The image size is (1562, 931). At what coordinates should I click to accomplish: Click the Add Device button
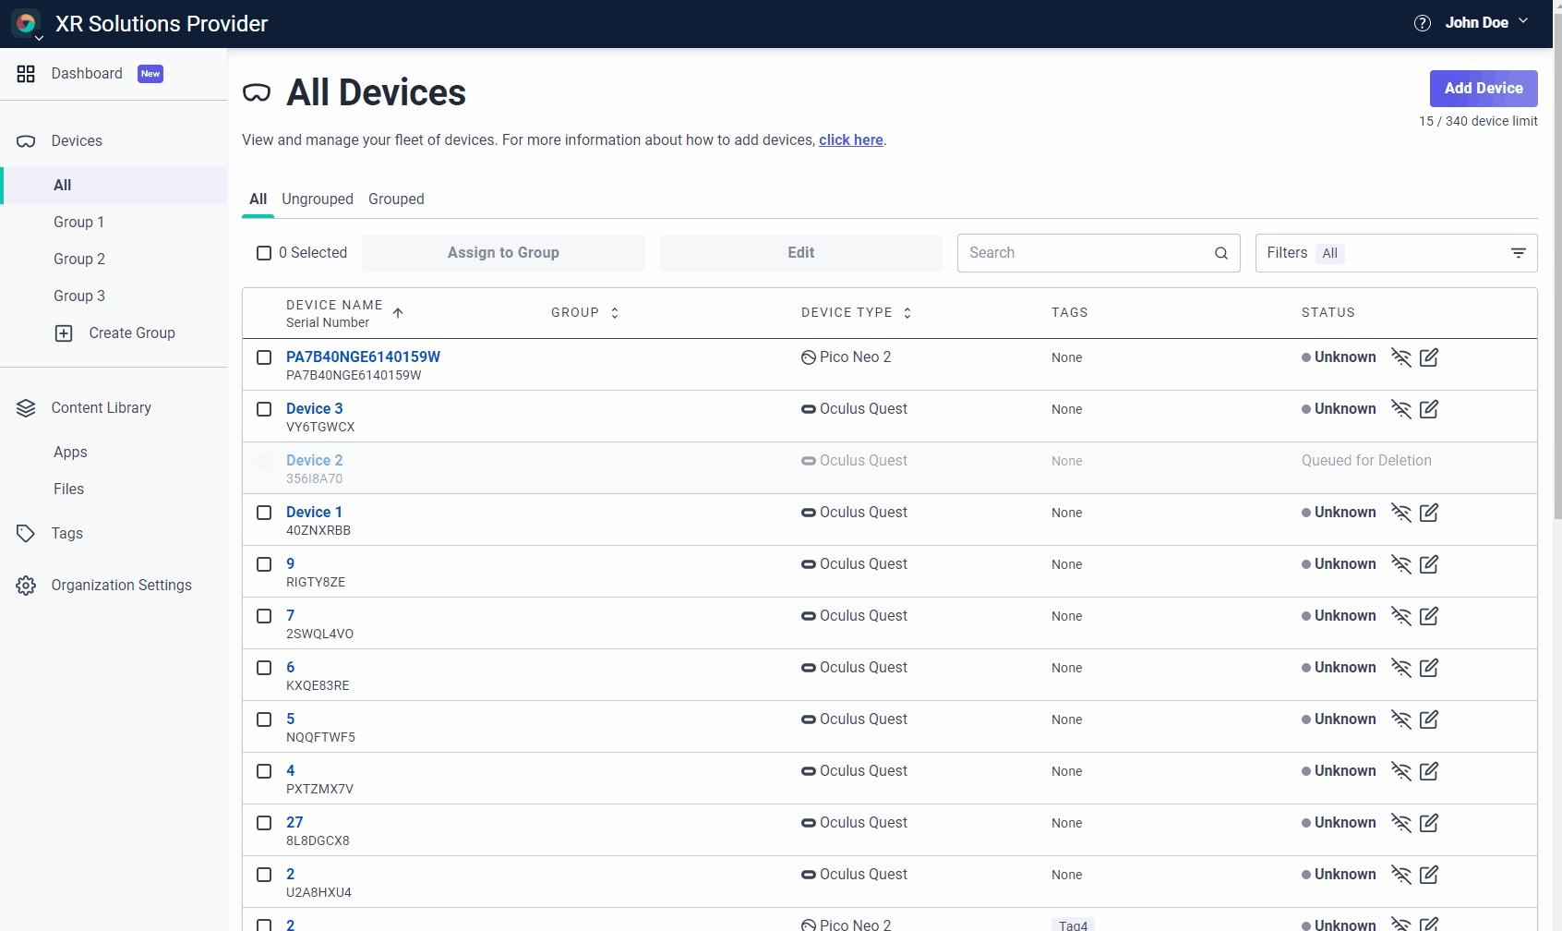pos(1484,89)
